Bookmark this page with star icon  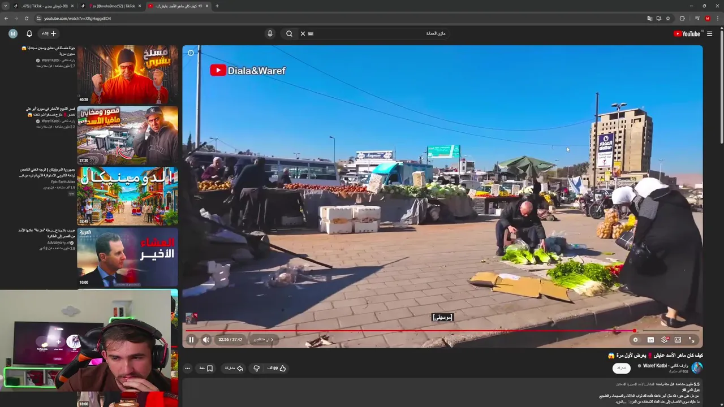pos(668,18)
